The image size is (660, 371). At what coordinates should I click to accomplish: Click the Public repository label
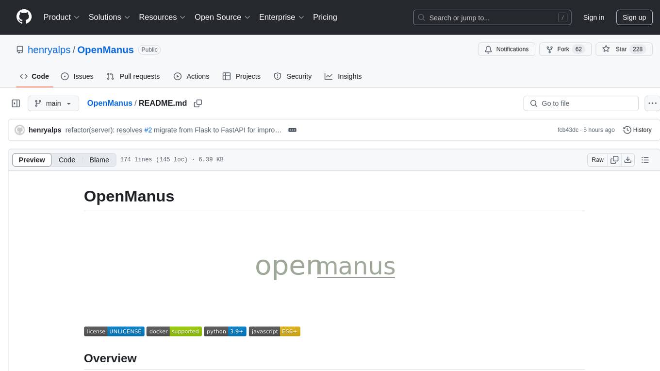tap(149, 50)
